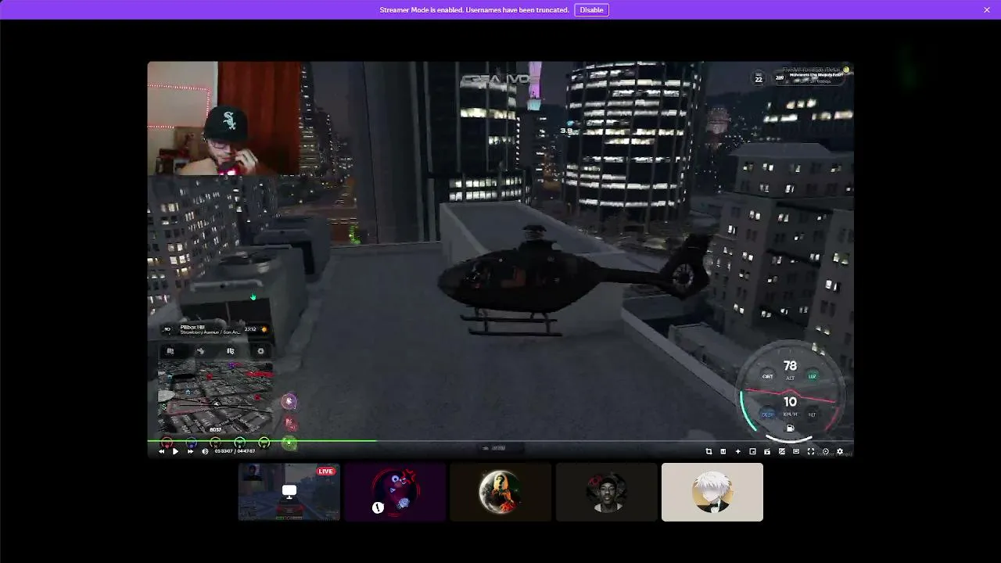The image size is (1001, 563).
Task: Enter fullscreen video mode
Action: coord(811,451)
